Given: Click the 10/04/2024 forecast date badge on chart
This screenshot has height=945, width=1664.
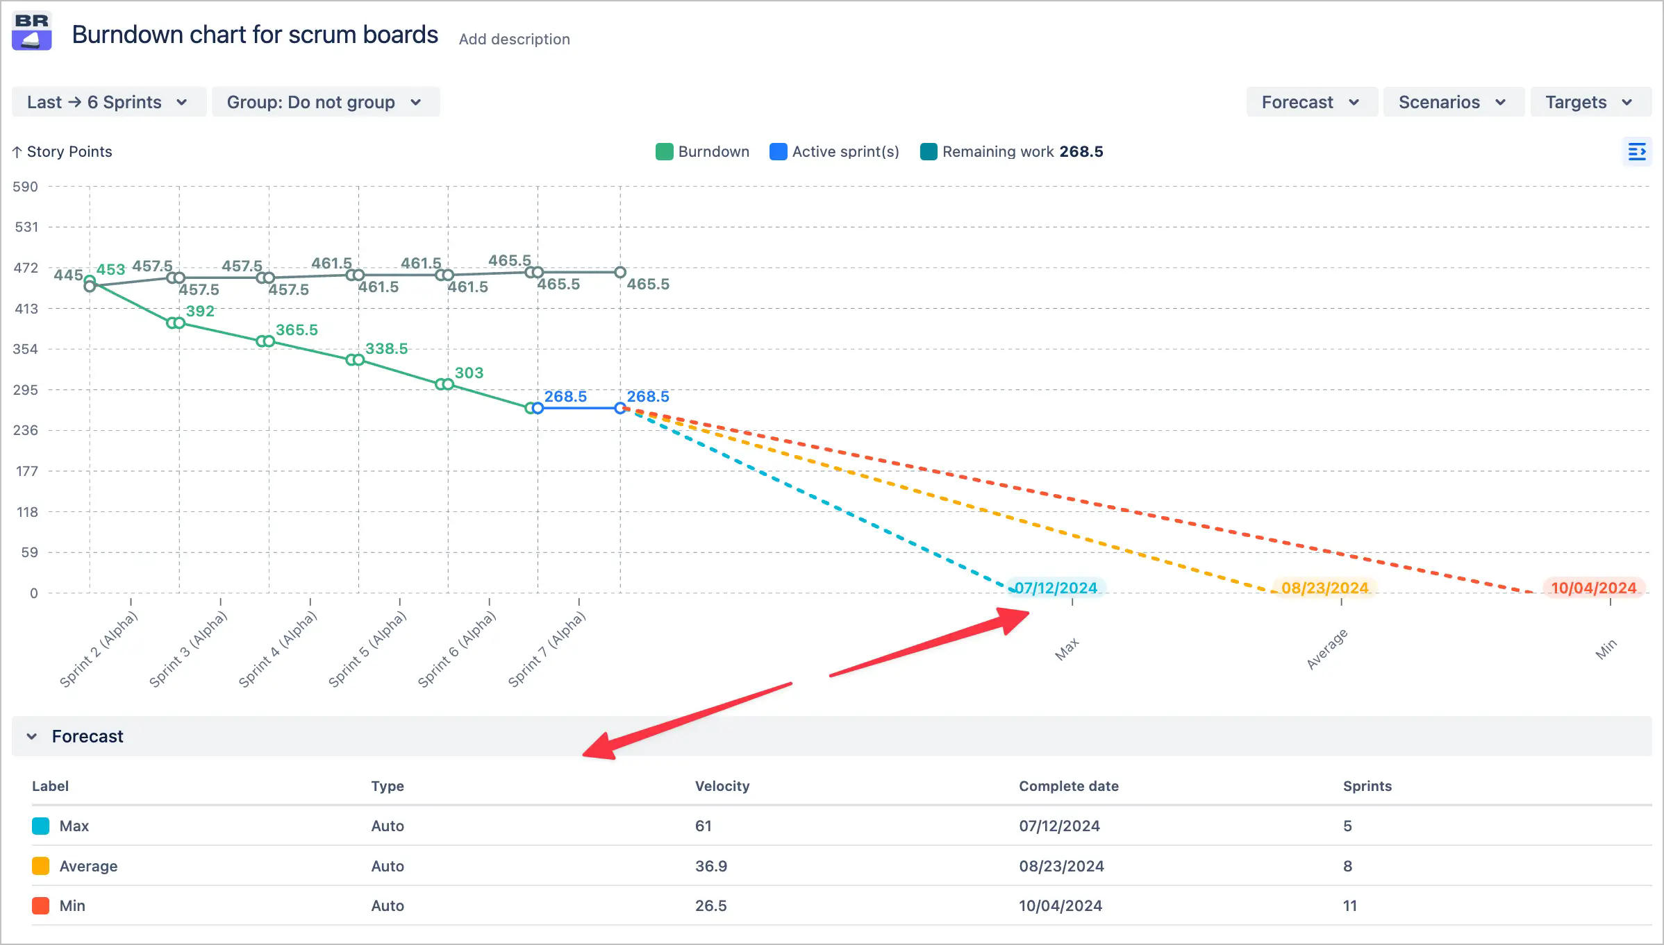Looking at the screenshot, I should pos(1593,588).
